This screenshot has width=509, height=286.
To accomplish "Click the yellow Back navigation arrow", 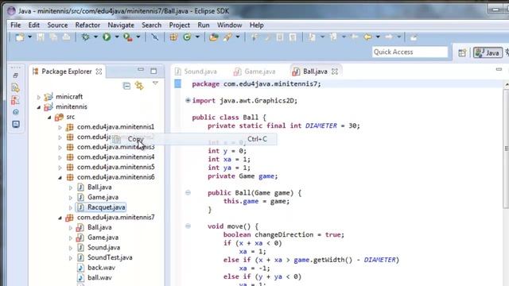I will pyautogui.click(x=367, y=37).
